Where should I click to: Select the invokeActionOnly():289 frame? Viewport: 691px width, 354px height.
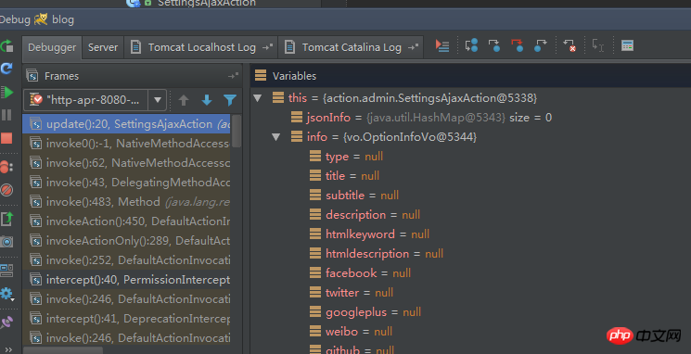tap(126, 240)
